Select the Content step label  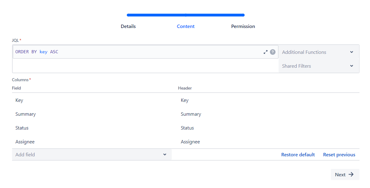(186, 26)
